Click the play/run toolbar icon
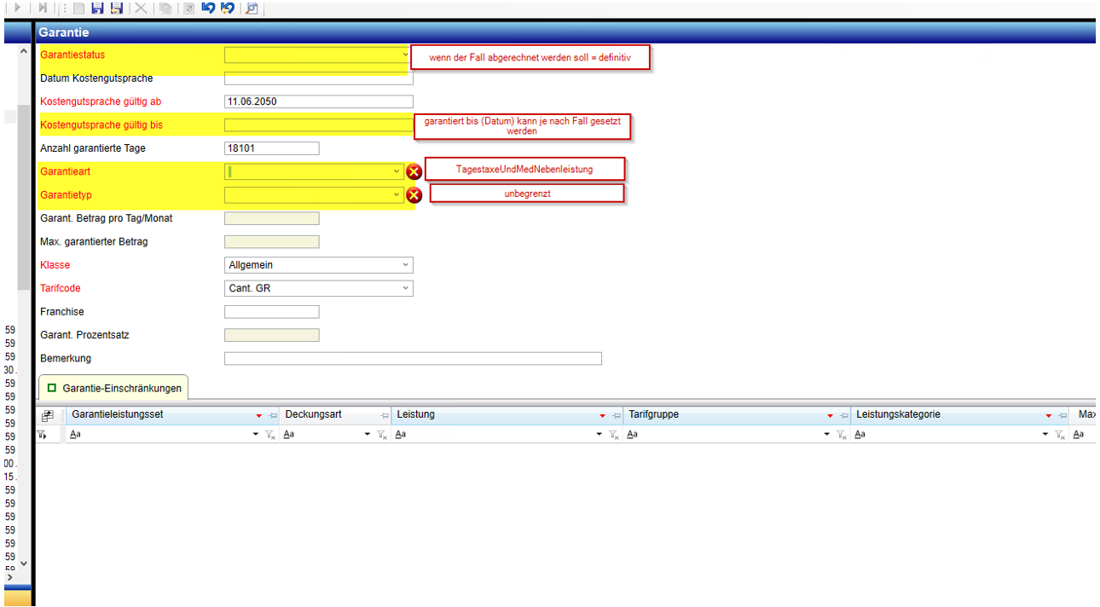Viewport: 1100px width, 607px height. (18, 8)
